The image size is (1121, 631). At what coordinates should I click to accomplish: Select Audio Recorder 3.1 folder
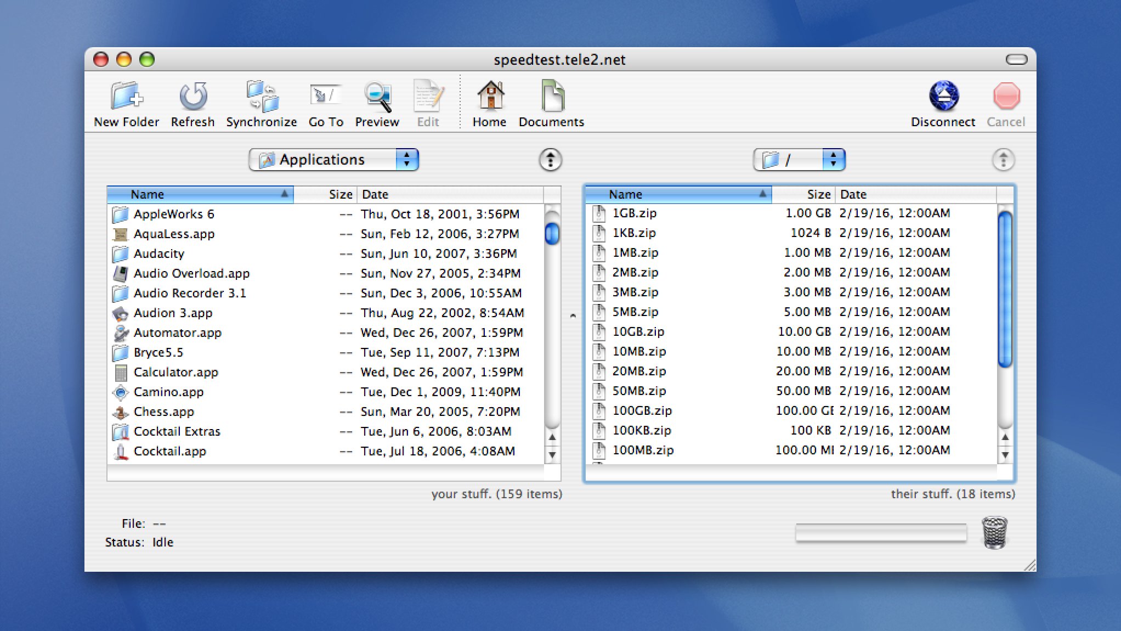coord(325,293)
